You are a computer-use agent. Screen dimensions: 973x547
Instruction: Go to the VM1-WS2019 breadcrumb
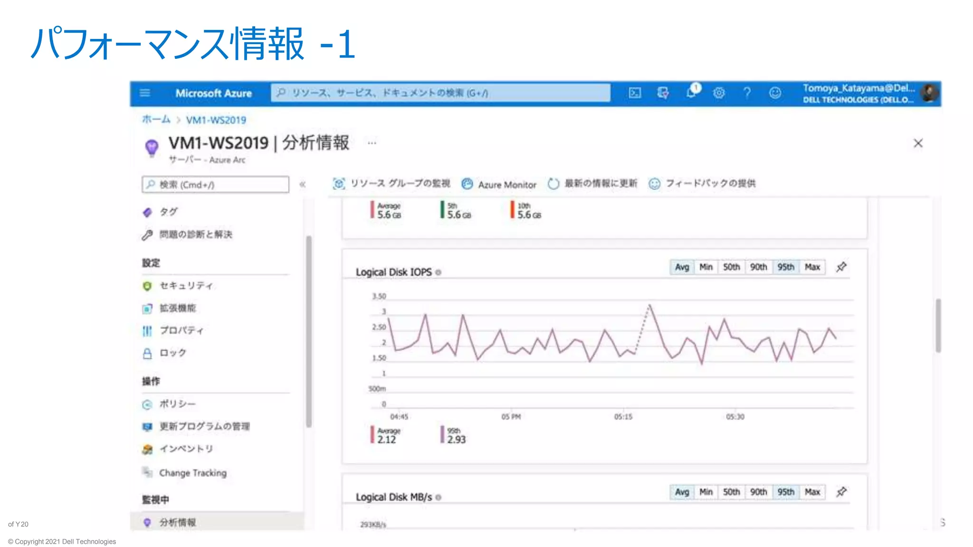[216, 120]
